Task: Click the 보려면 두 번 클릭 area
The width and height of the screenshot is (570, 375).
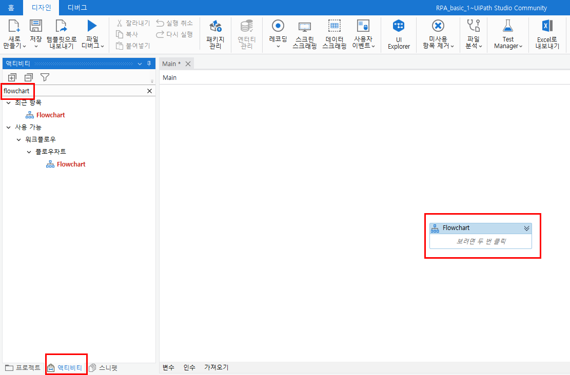Action: click(x=481, y=241)
